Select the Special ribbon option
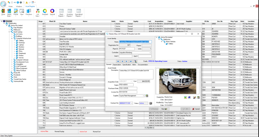This screenshot has width=259, height=137. (x=52, y=12)
